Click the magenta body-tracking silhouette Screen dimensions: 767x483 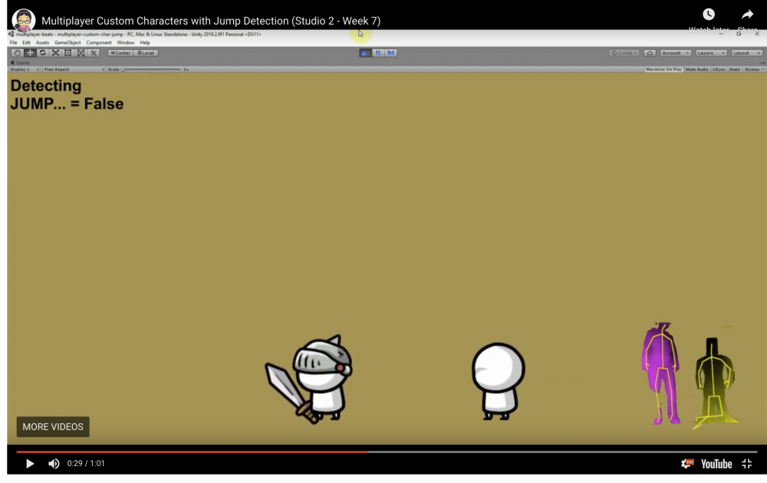click(661, 373)
